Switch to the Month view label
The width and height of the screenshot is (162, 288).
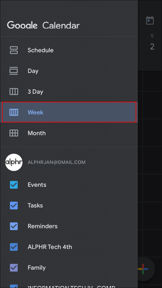click(x=37, y=133)
